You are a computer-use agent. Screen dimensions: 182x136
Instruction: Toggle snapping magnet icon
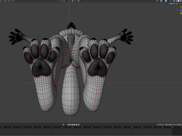pyautogui.click(x=72, y=1)
